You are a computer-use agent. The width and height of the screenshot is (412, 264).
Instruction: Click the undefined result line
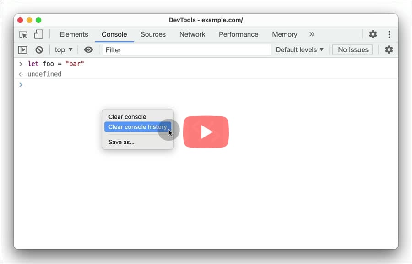click(x=44, y=74)
